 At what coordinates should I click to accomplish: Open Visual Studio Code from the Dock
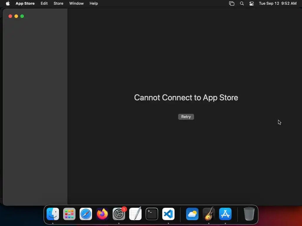168,214
